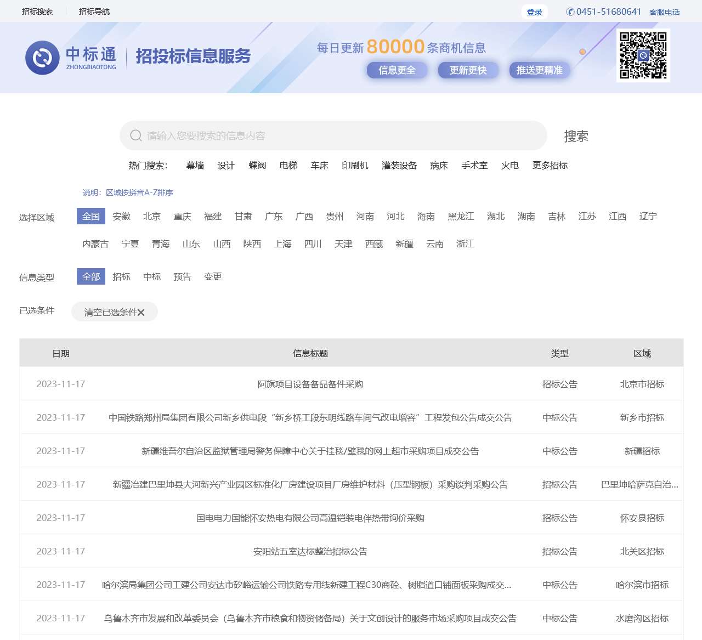Click the magnifier icon in search box
Viewport: 702px width, 640px height.
coord(135,135)
